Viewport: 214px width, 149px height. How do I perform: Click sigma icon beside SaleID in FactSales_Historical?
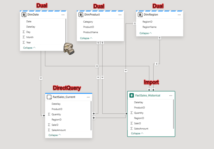click(x=132, y=123)
